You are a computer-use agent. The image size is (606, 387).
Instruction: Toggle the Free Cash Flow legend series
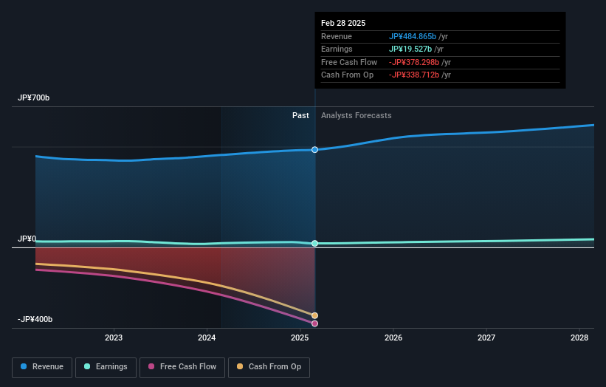[182, 367]
